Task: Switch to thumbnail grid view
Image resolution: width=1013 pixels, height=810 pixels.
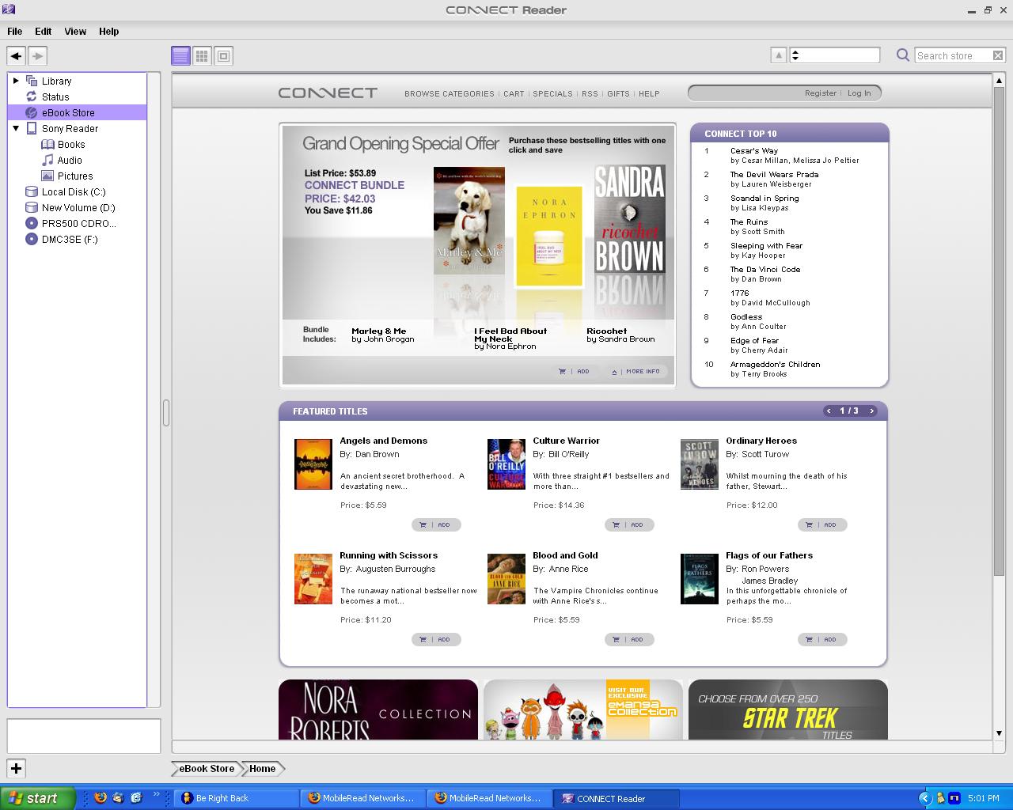Action: (x=202, y=55)
